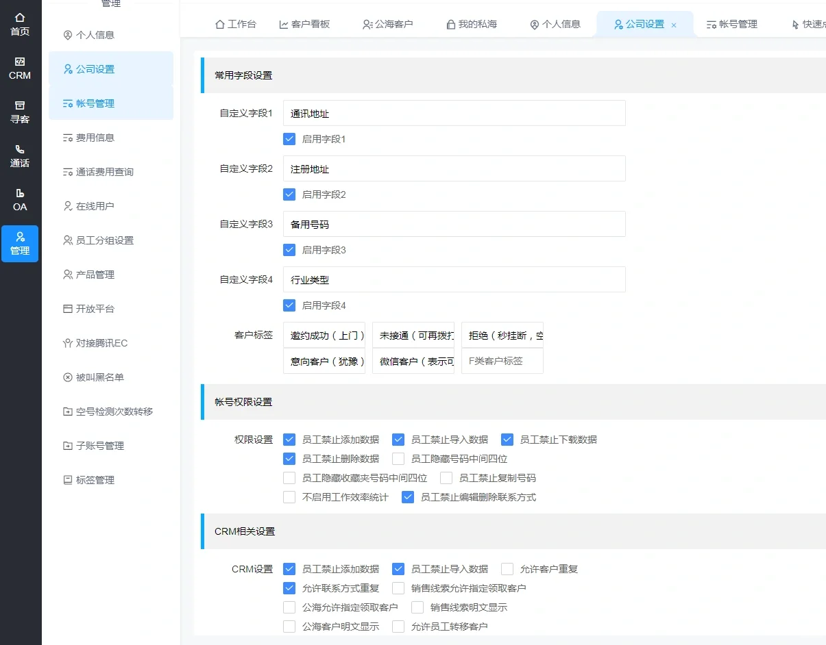Click the lock icon on 我的私海 tab
Image resolution: width=826 pixels, height=645 pixels.
[x=451, y=24]
